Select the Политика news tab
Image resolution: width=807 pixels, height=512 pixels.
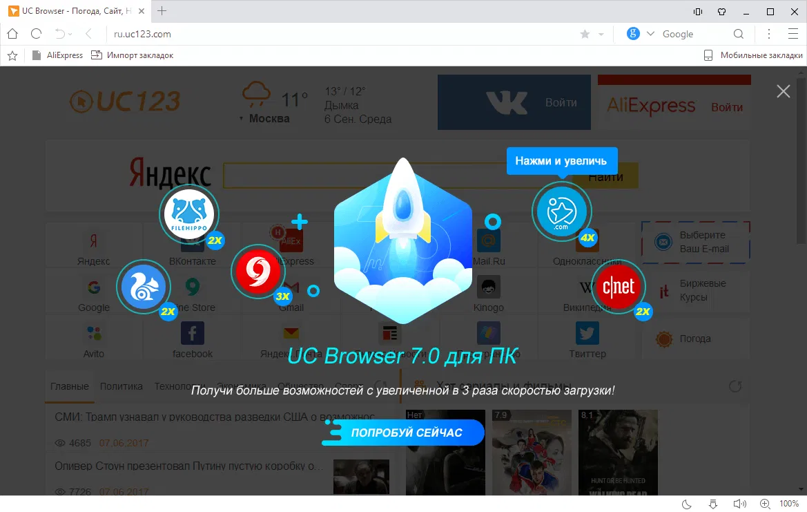click(x=121, y=386)
